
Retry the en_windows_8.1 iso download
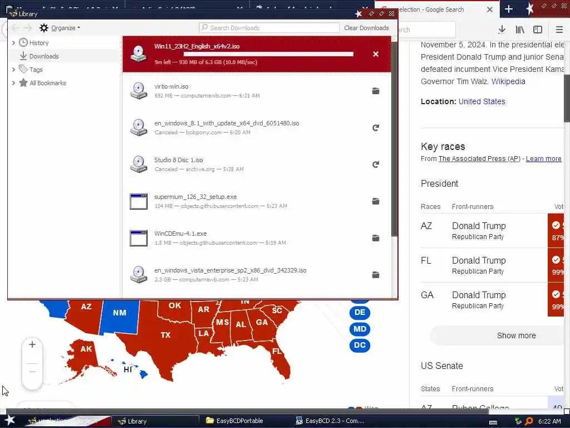(x=376, y=128)
